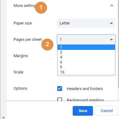The image size is (119, 119).
Task: Click the down arrow at the scrollbar bottom
Action: (3, 117)
